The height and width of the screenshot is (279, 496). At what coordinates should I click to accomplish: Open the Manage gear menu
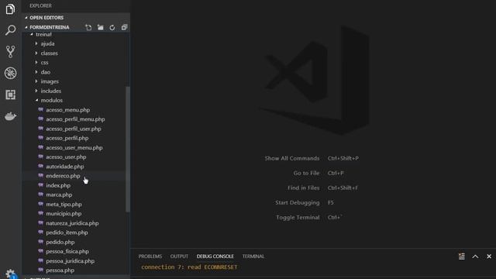(x=10, y=274)
